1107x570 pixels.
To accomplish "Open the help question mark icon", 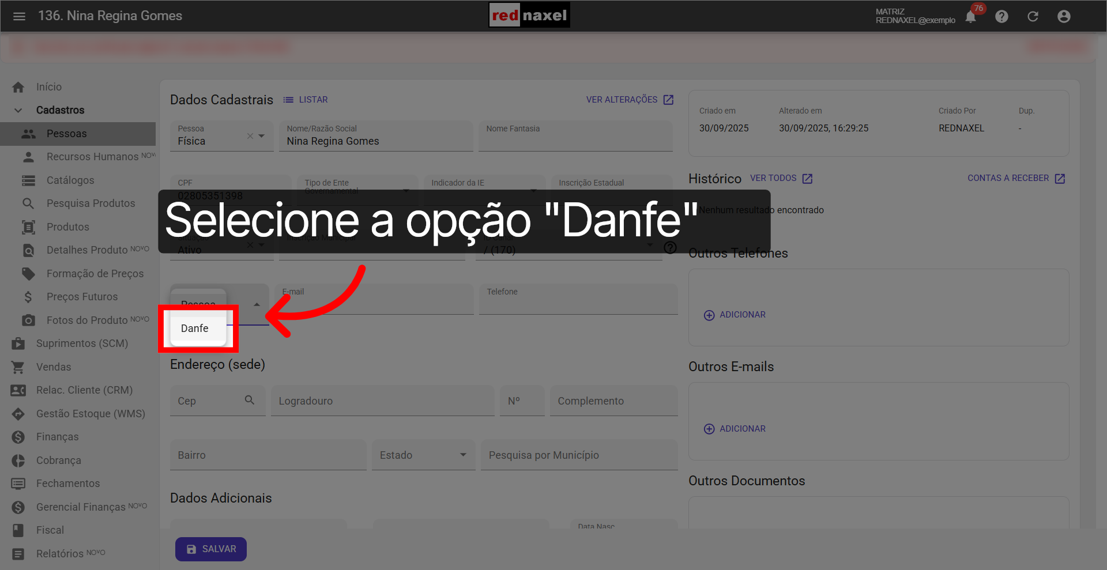I will 1001,16.
